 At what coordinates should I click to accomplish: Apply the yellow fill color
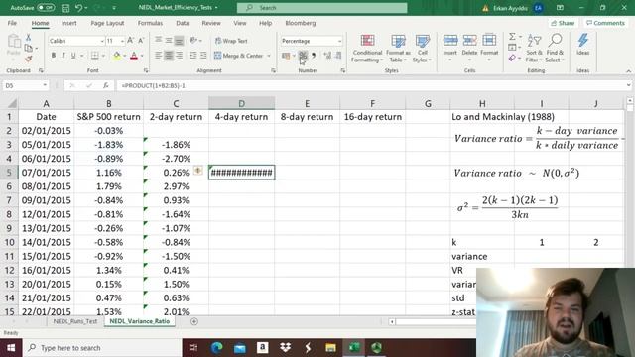[x=117, y=56]
